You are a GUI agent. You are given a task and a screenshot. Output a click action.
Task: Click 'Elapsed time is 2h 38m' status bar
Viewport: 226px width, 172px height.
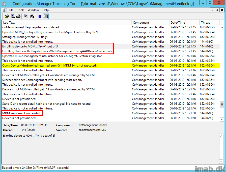coord(35,168)
